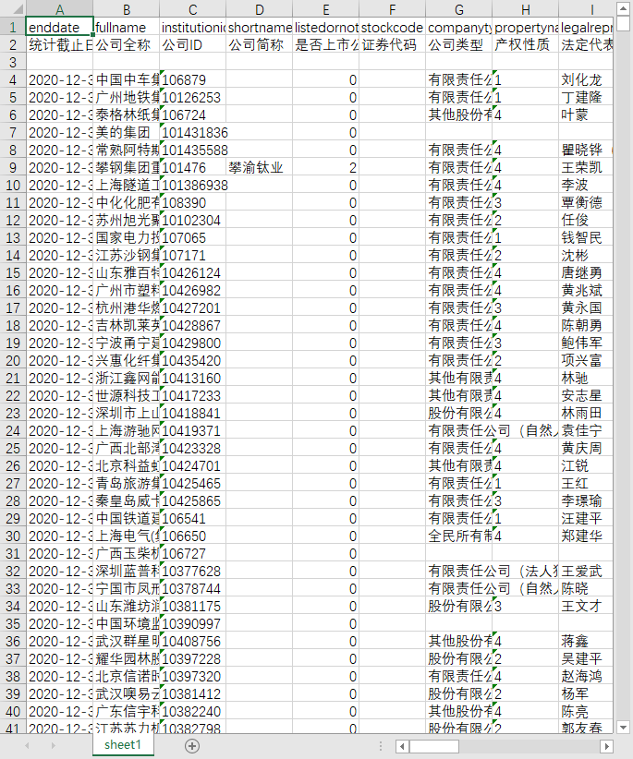Click the sheet tab bar resize handle dots
633x759 pixels.
point(381,746)
